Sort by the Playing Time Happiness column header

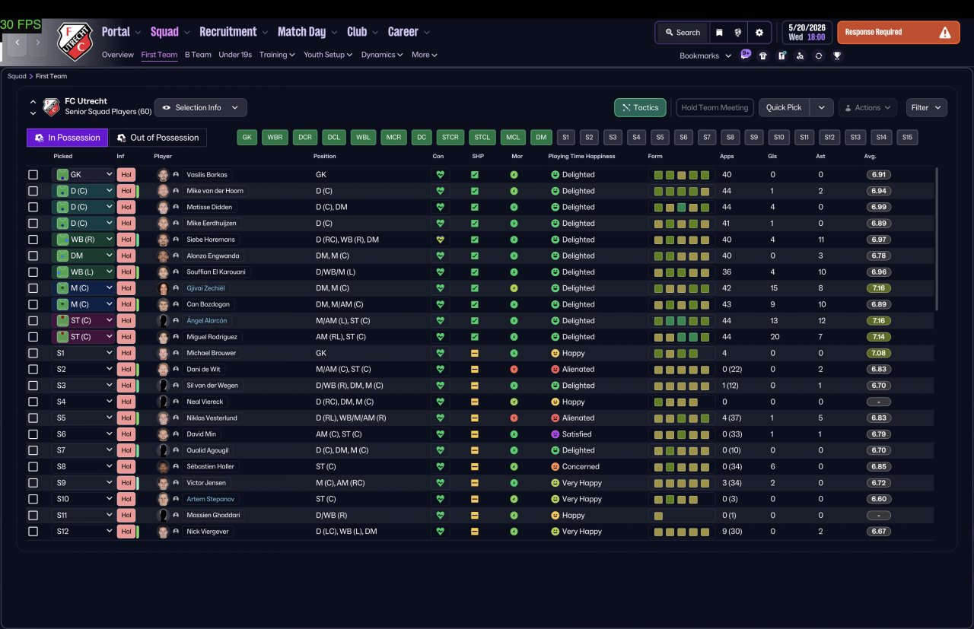click(581, 156)
